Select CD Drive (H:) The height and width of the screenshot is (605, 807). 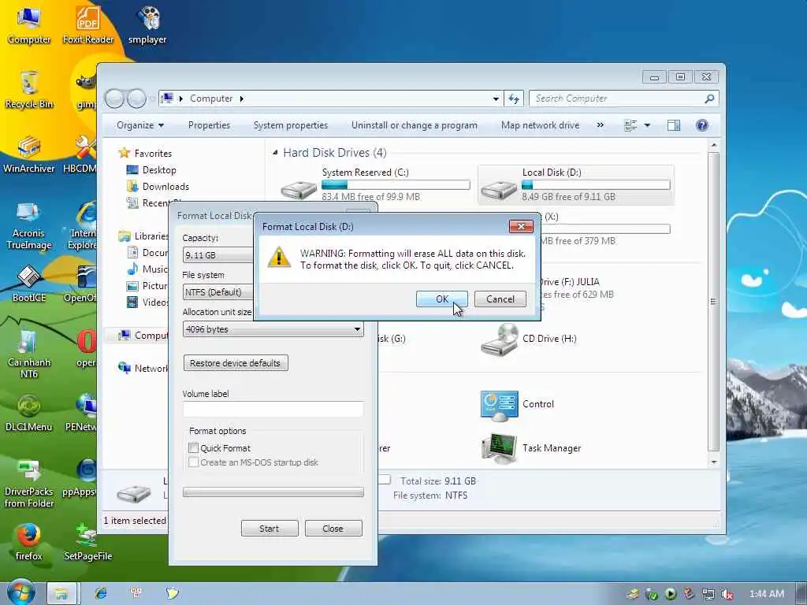(529, 339)
